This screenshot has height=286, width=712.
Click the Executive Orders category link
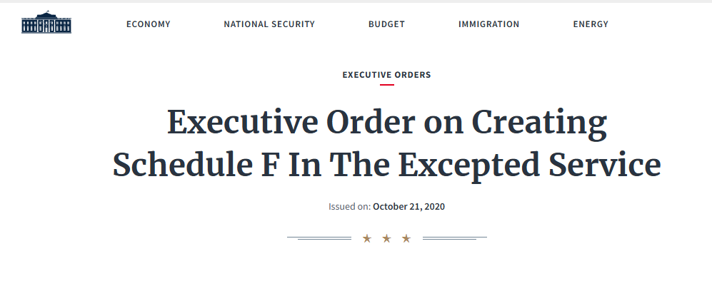click(x=387, y=75)
